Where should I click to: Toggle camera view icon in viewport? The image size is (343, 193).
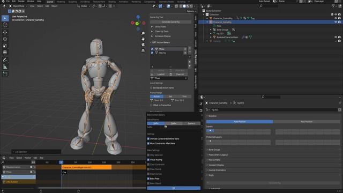tap(143, 44)
